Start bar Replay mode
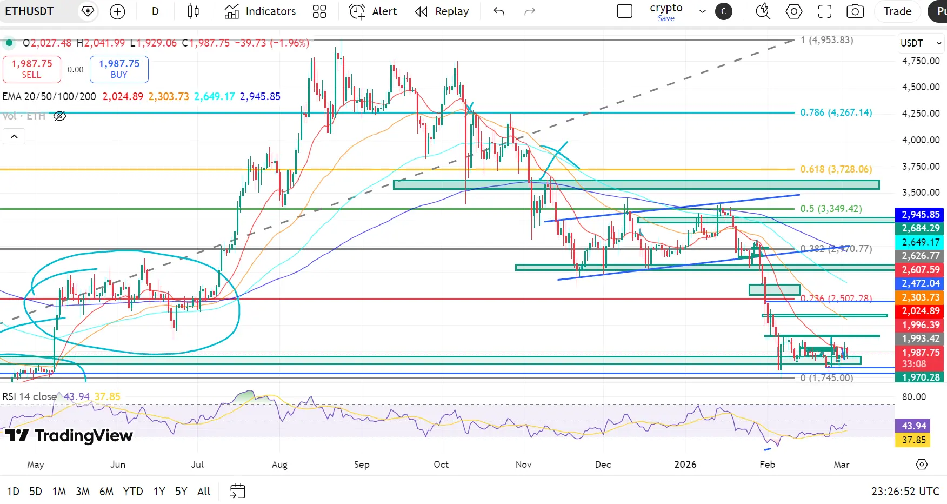Screen dimensions: 947x504 pyautogui.click(x=442, y=11)
